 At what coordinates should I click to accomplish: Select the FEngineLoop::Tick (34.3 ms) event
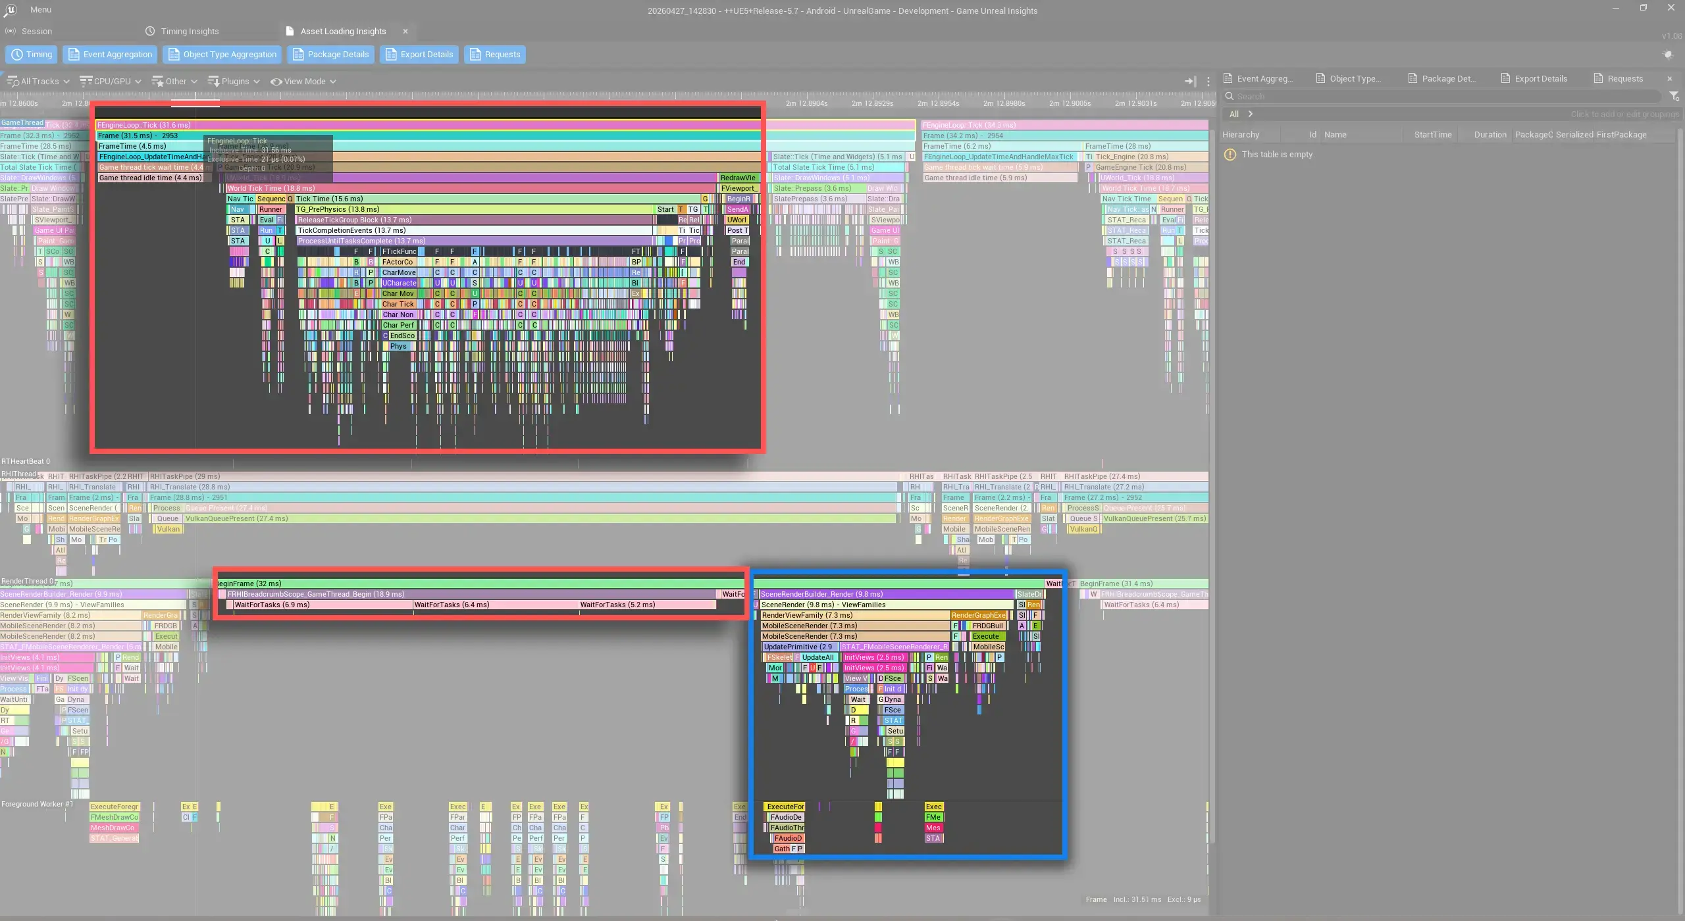1064,125
